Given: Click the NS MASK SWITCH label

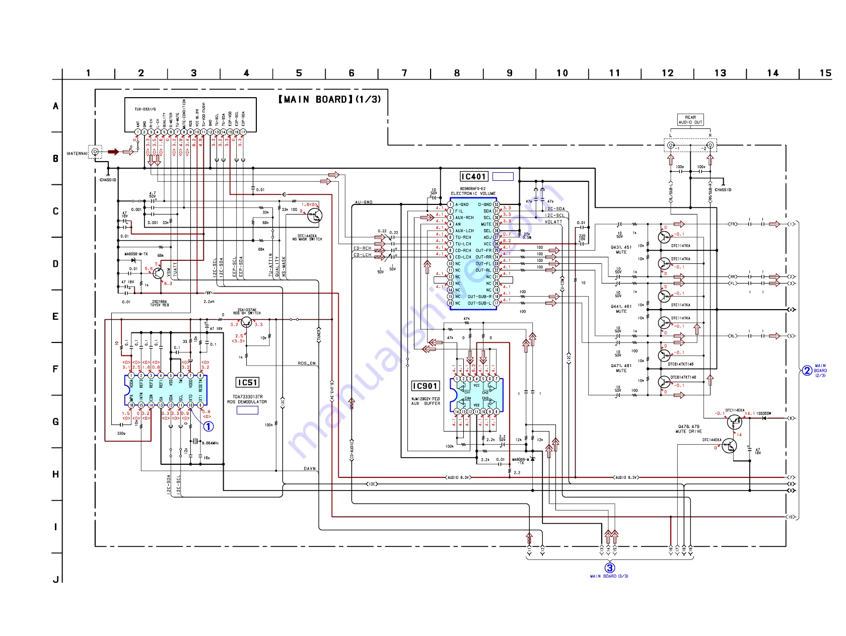Looking at the screenshot, I should tap(307, 240).
